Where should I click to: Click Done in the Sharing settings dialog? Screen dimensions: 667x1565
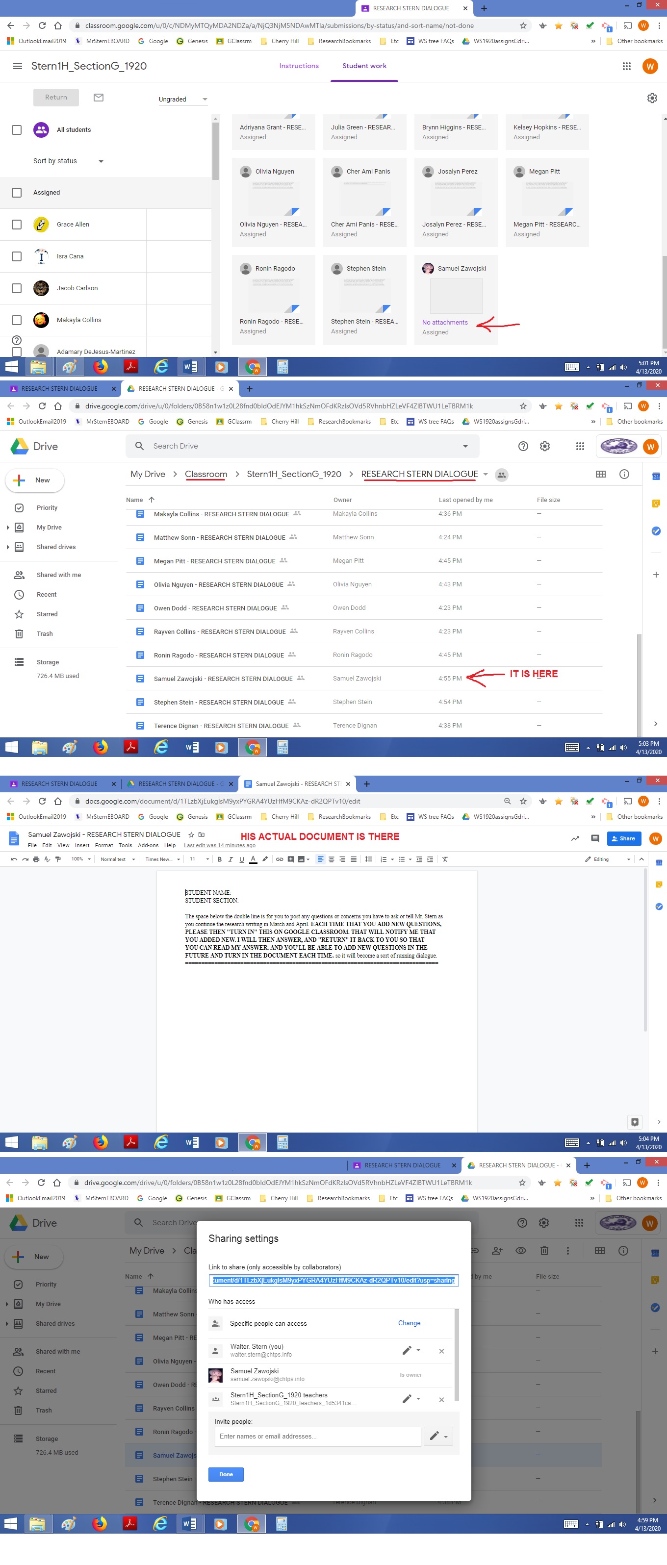pos(226,1474)
